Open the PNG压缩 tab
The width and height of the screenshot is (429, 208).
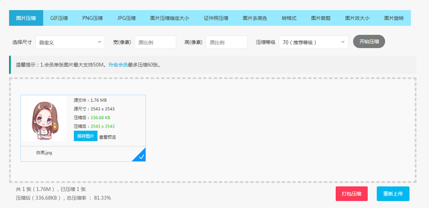coord(92,18)
